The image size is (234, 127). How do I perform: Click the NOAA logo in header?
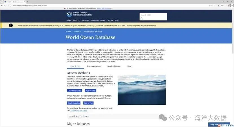(x=69, y=14)
